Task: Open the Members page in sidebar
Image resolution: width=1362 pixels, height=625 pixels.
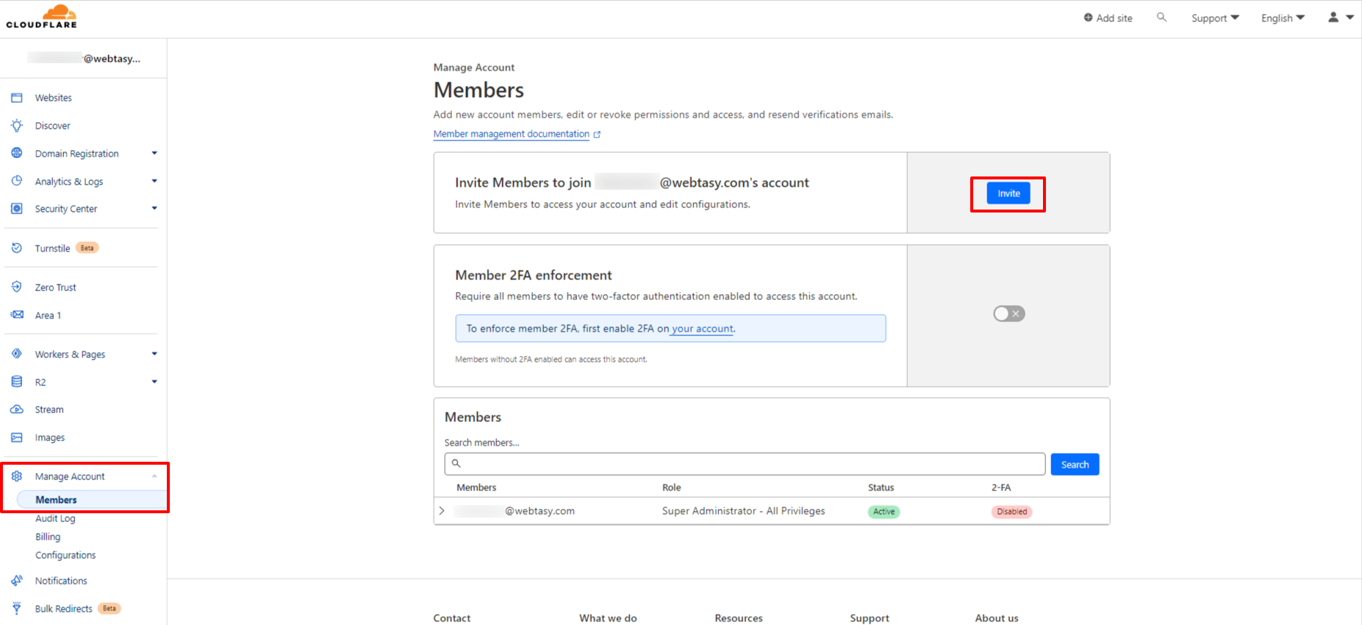Action: pyautogui.click(x=56, y=500)
